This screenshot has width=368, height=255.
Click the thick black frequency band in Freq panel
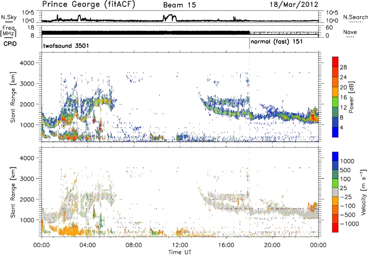click(x=145, y=33)
